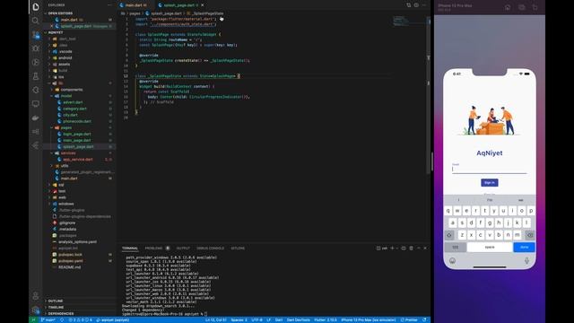
Task: Tap the Sign in button in the simulator
Action: pyautogui.click(x=490, y=182)
